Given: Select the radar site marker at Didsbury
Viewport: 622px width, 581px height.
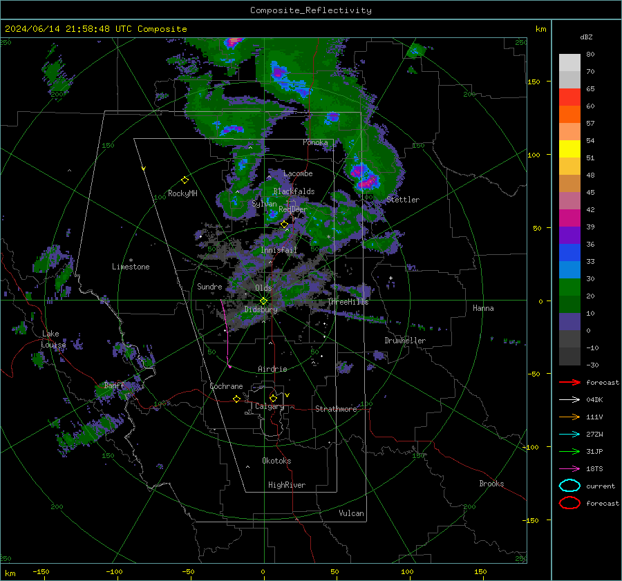Looking at the screenshot, I should (264, 301).
